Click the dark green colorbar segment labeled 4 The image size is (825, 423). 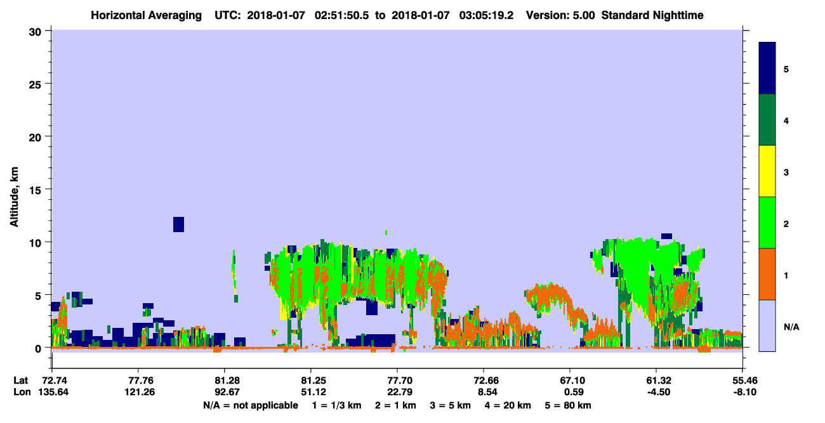click(x=767, y=120)
